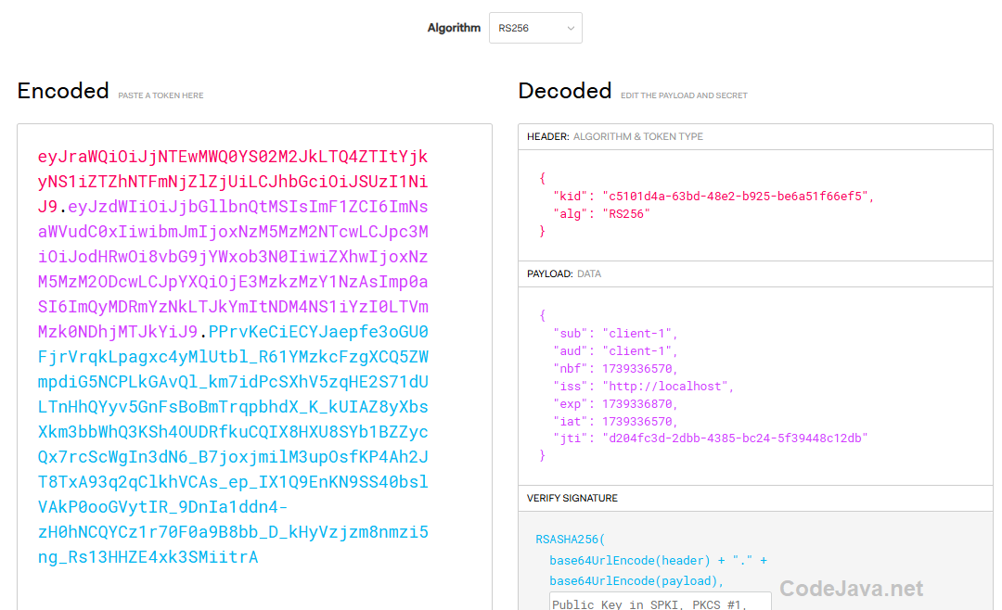Click the "alg": "RS256" line in header
1002x610 pixels.
[601, 214]
